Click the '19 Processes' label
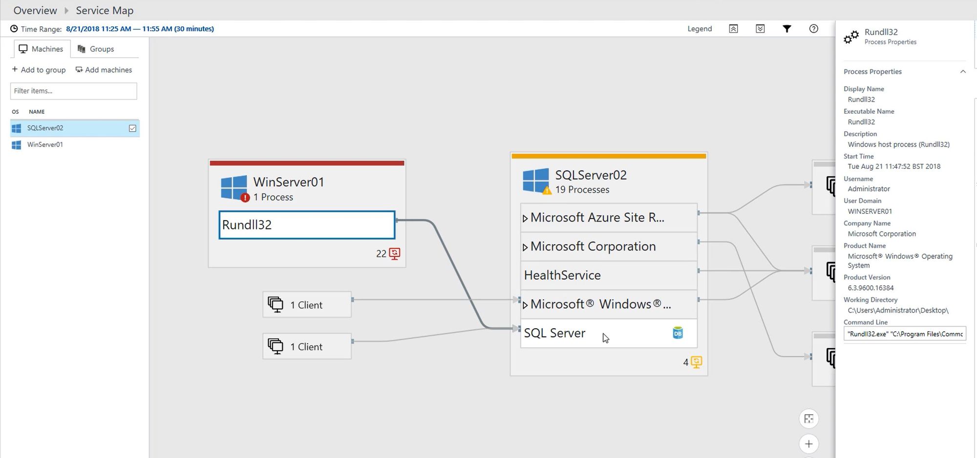Viewport: 977px width, 458px height. click(582, 189)
